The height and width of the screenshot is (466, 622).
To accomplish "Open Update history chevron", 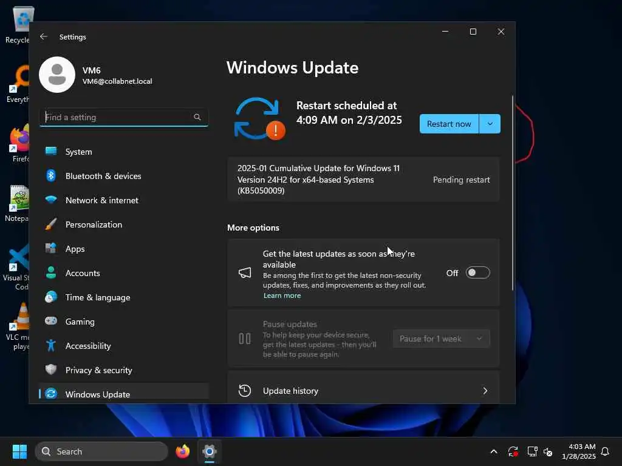I will coord(485,391).
